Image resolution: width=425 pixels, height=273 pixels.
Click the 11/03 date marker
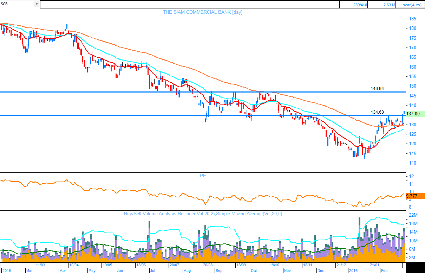pyautogui.click(x=40, y=265)
